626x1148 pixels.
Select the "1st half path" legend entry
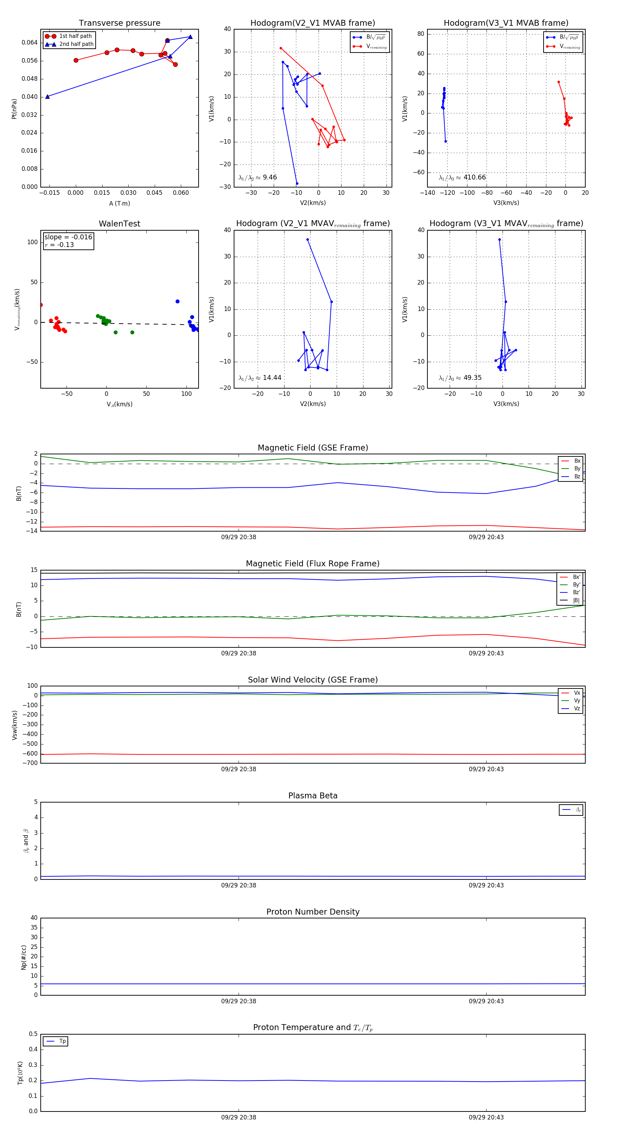pos(69,36)
